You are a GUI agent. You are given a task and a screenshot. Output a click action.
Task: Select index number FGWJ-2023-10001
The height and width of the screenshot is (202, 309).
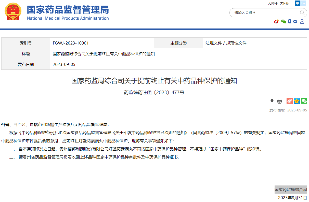71,43
